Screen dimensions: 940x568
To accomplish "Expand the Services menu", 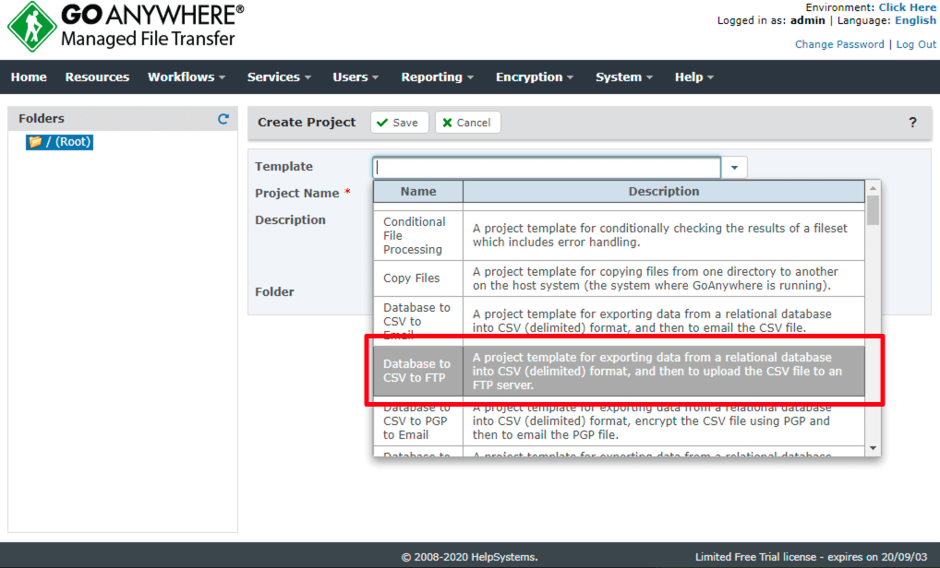I will tap(279, 77).
